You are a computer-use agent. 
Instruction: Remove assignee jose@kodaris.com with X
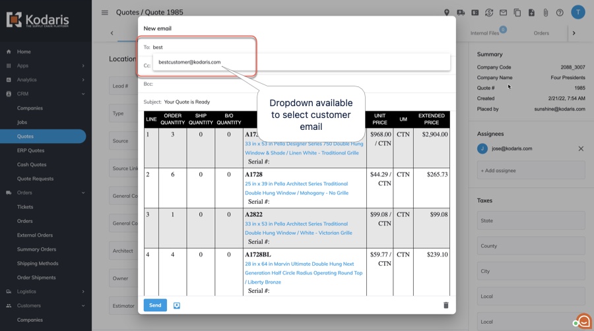[581, 148]
